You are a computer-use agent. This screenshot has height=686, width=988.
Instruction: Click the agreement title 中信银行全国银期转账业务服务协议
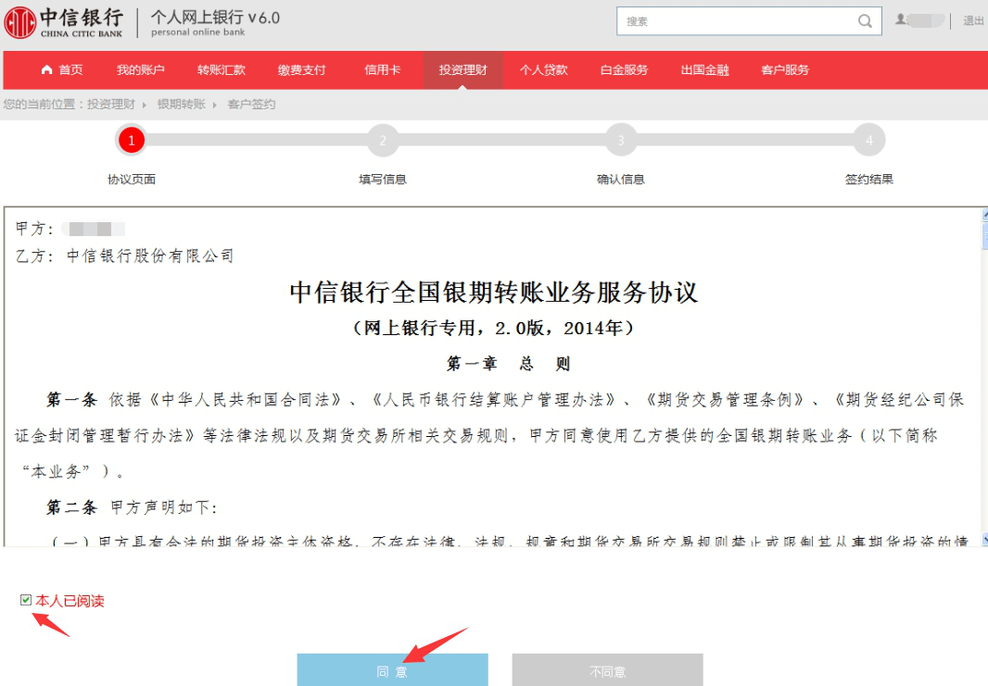pyautogui.click(x=494, y=293)
